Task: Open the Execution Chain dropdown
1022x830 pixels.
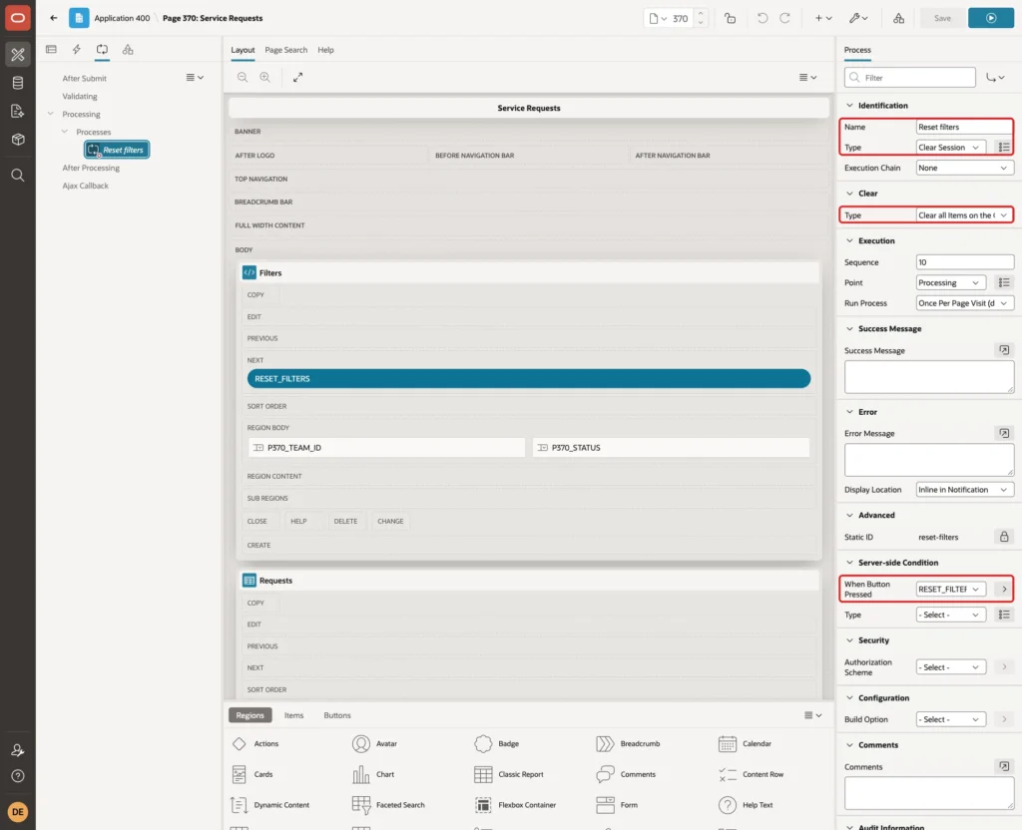Action: click(965, 168)
